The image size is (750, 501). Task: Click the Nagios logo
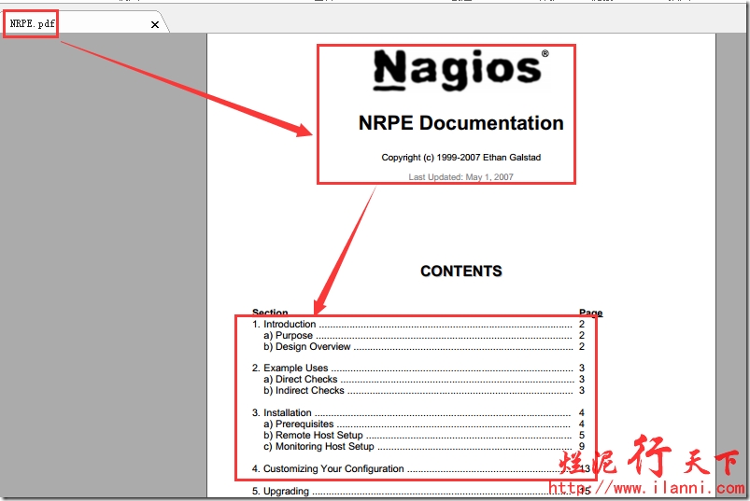[x=461, y=70]
